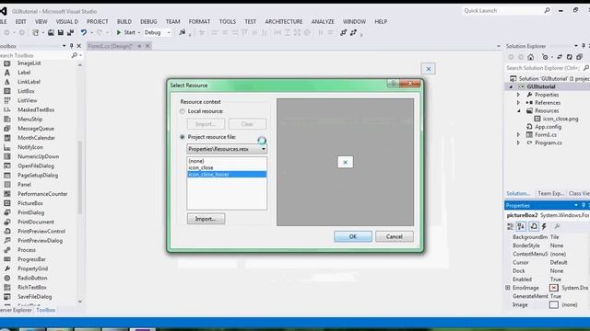
Task: Collapse the Resources folder node
Action: click(518, 111)
